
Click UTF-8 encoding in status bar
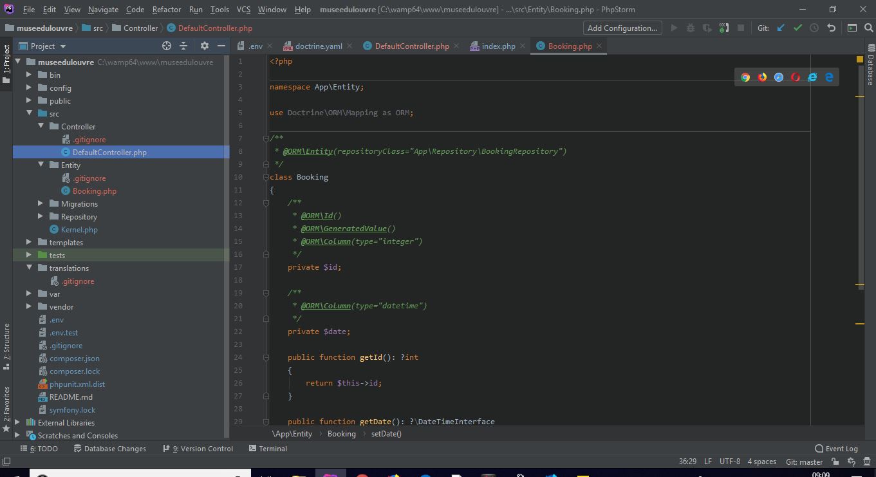(x=730, y=462)
